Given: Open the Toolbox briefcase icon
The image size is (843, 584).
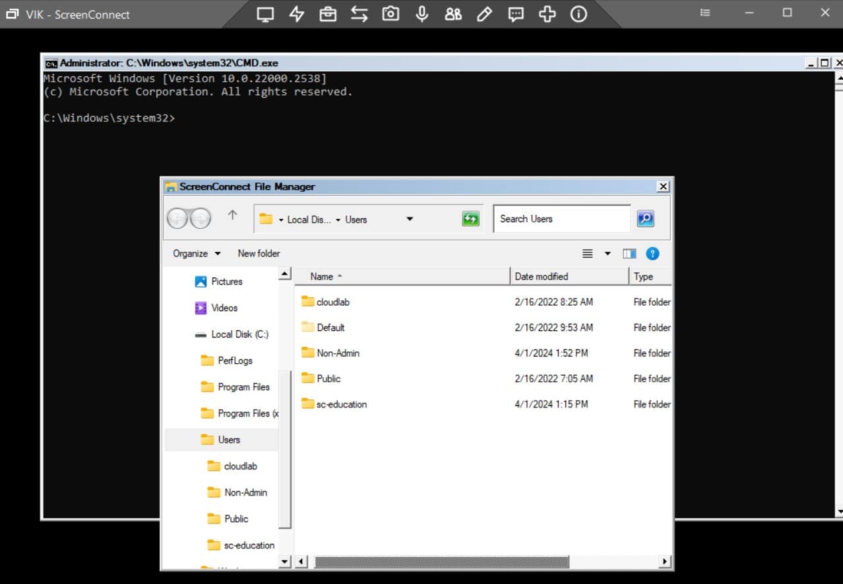Looking at the screenshot, I should (x=327, y=14).
